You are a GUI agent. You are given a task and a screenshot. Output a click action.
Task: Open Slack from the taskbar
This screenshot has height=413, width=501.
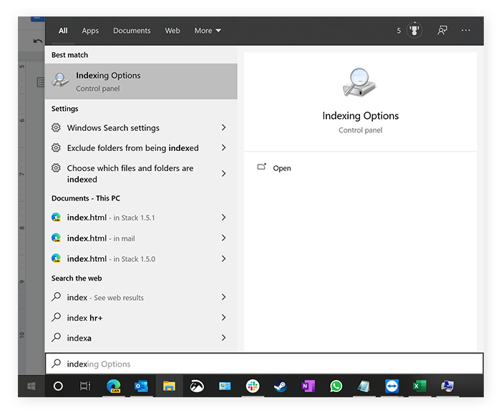click(x=253, y=387)
